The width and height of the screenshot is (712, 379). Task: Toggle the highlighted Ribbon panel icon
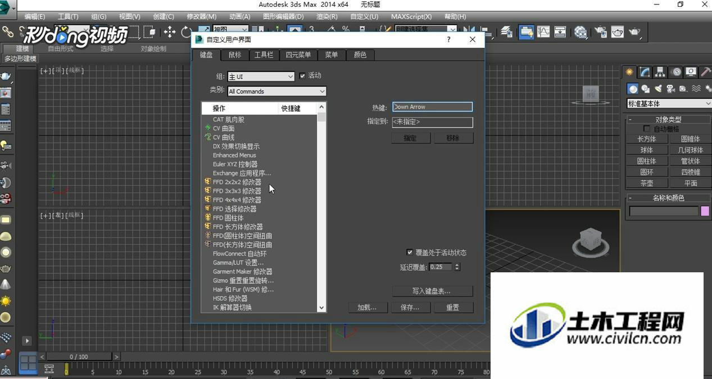point(526,32)
